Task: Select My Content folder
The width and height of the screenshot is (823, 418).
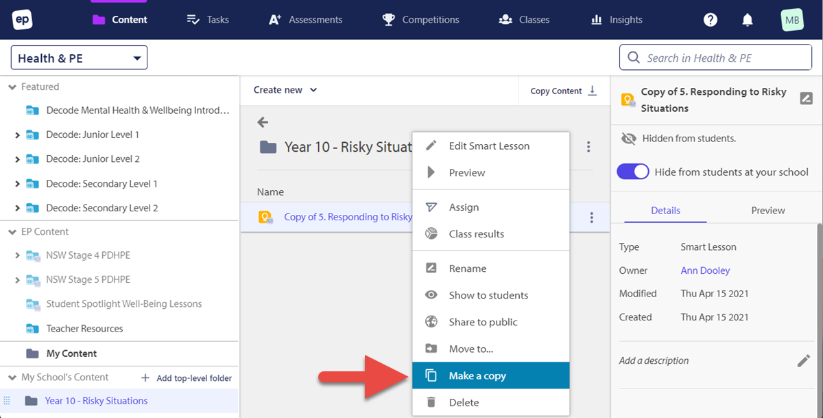Action: [71, 353]
